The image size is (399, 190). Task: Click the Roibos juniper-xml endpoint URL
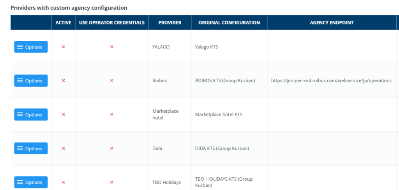(331, 80)
